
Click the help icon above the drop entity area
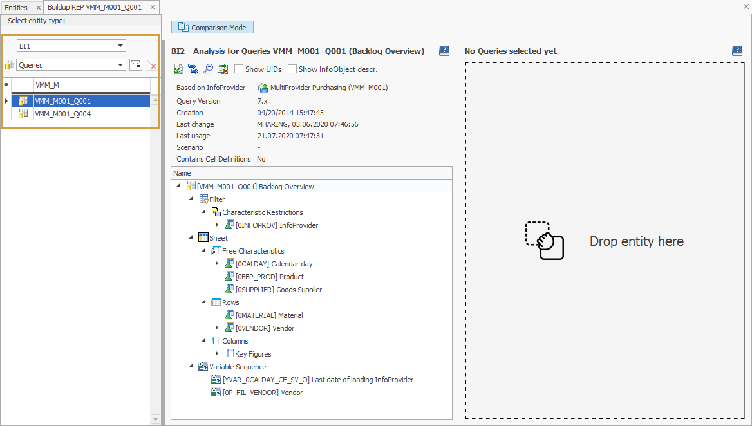tap(737, 50)
